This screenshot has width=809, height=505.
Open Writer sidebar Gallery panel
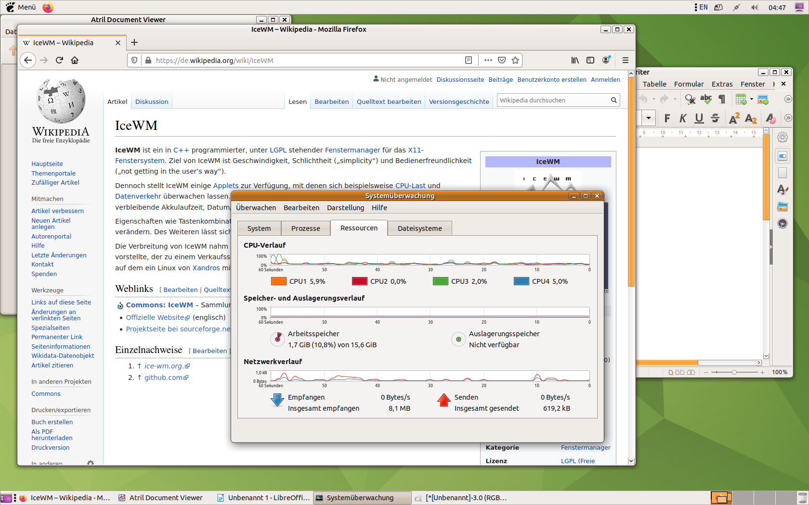click(783, 206)
